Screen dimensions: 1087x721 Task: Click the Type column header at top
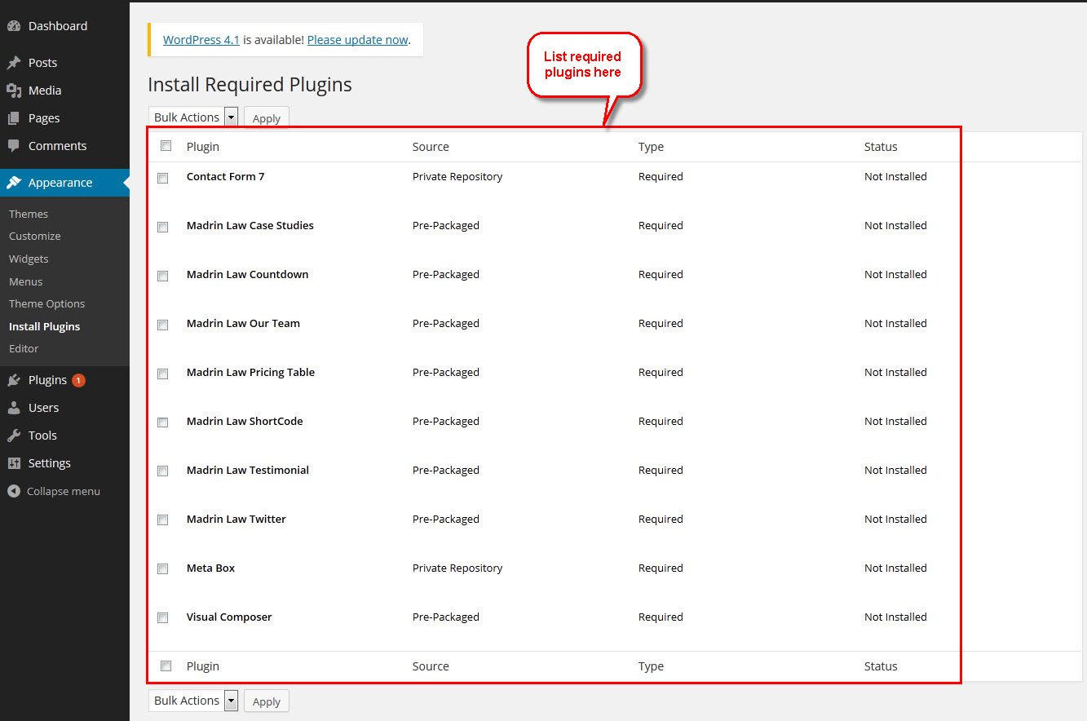point(651,147)
